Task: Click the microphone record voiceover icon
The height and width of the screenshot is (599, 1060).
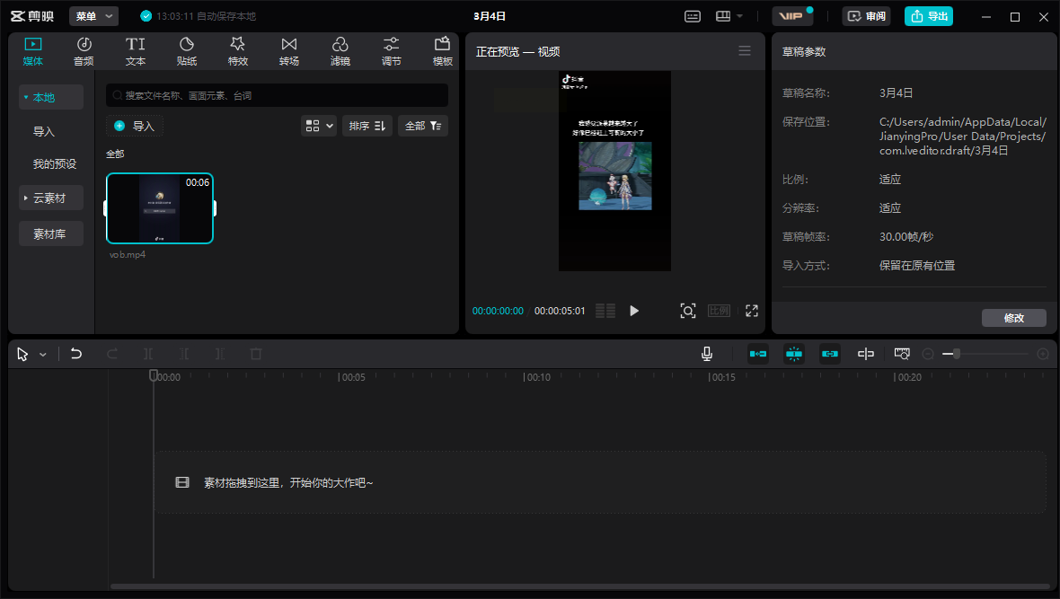Action: tap(707, 354)
